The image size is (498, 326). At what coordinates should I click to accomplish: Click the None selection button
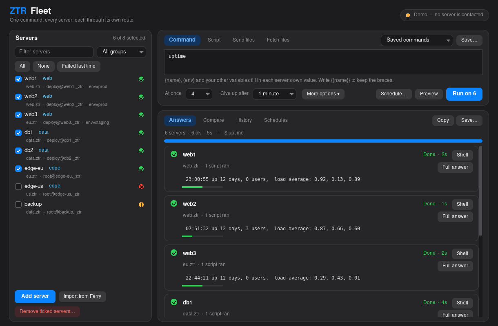44,66
